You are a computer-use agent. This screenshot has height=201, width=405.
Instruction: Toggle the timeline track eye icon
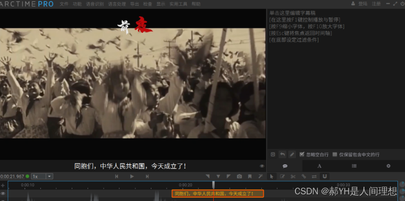3,193
